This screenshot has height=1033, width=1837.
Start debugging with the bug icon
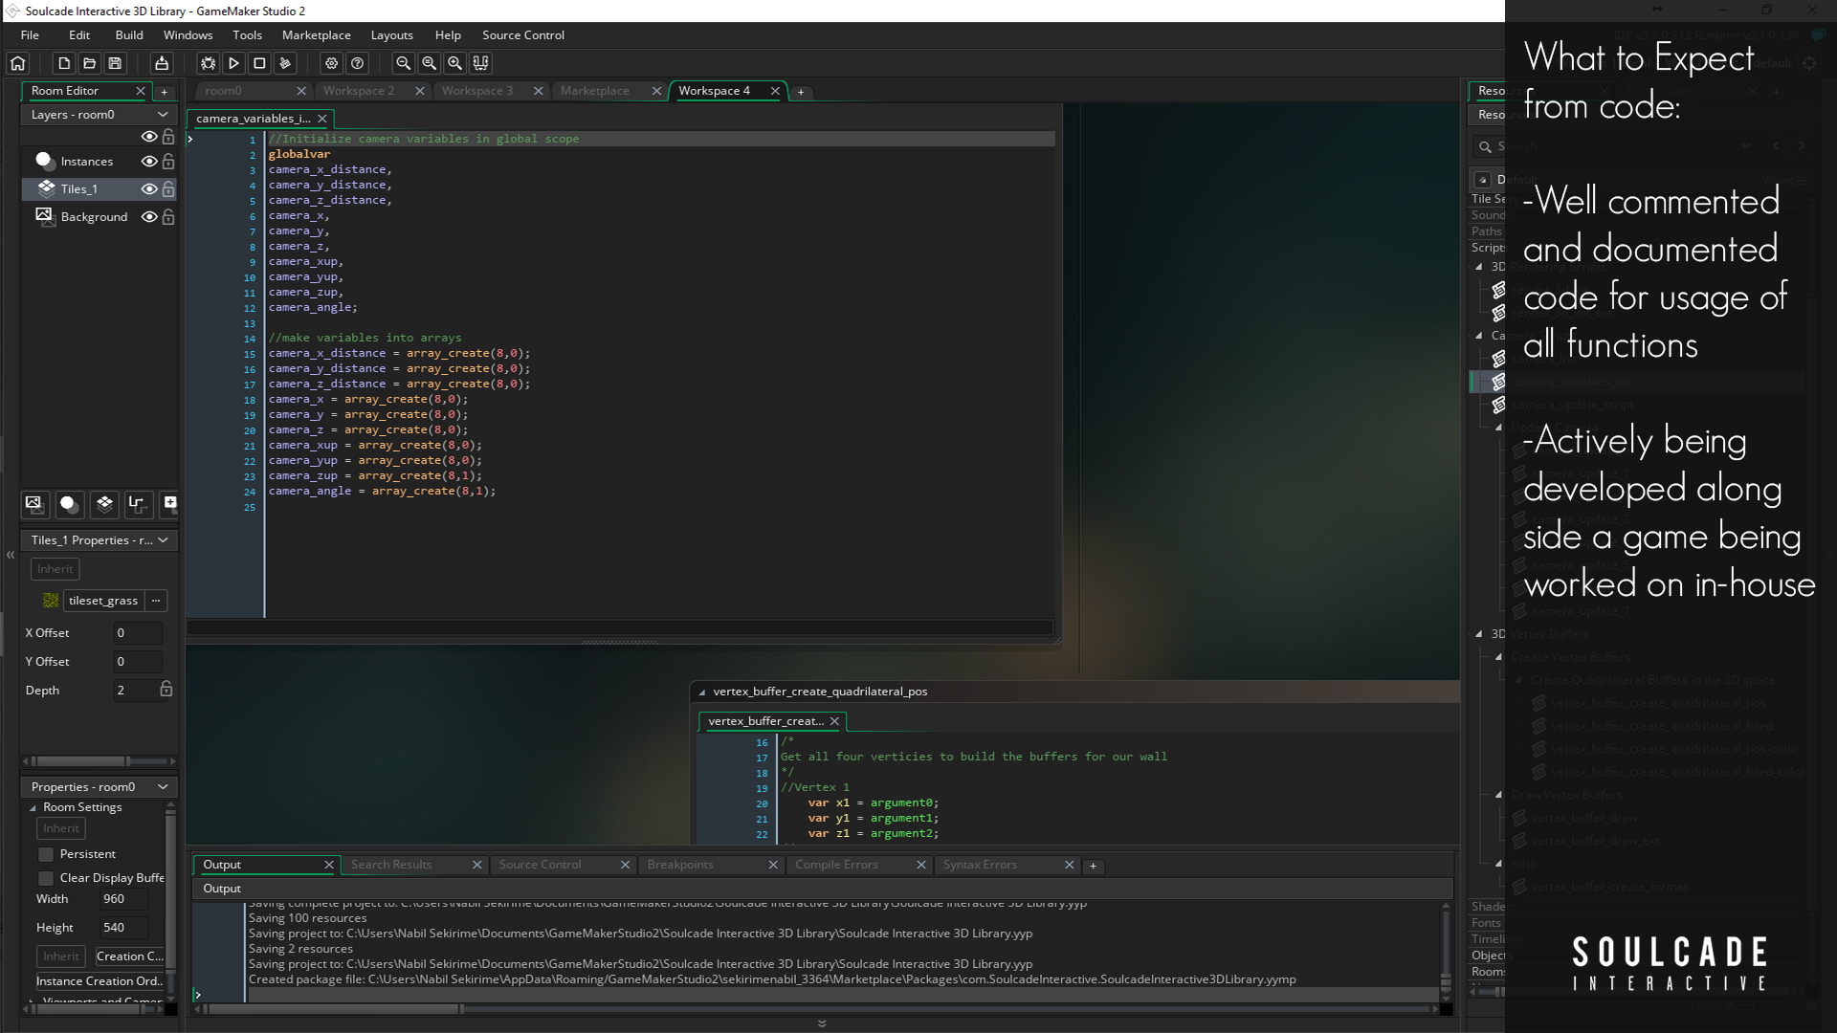pos(208,63)
